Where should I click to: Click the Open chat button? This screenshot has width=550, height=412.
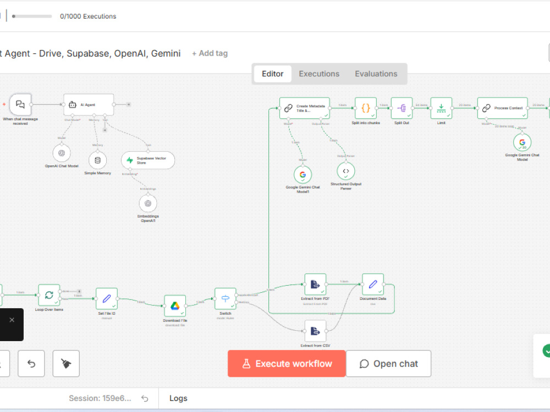click(x=389, y=364)
